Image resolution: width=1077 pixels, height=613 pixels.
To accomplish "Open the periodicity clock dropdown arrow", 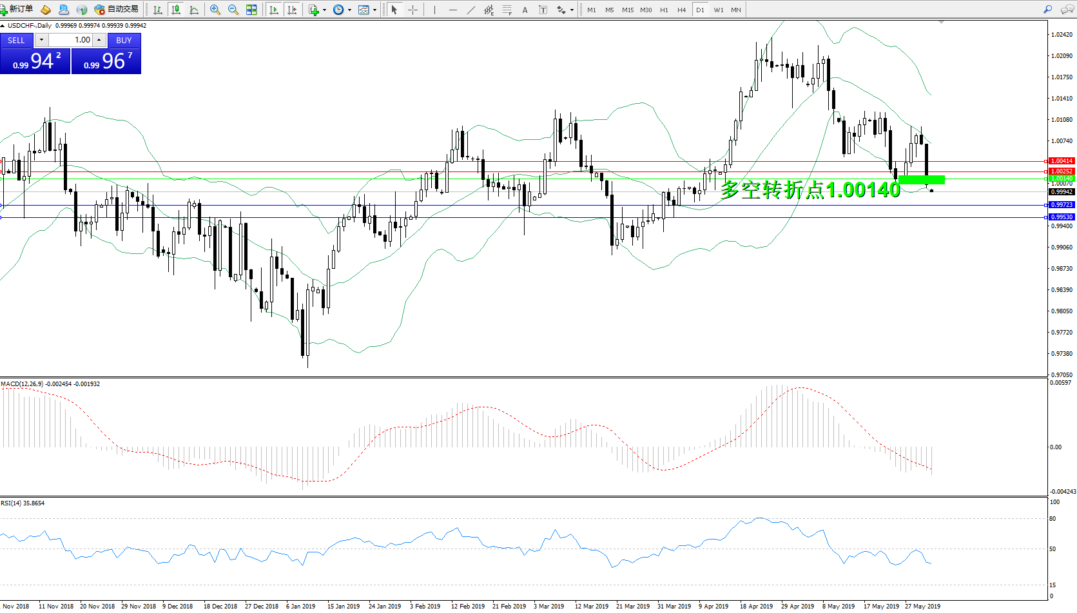I will (x=349, y=10).
